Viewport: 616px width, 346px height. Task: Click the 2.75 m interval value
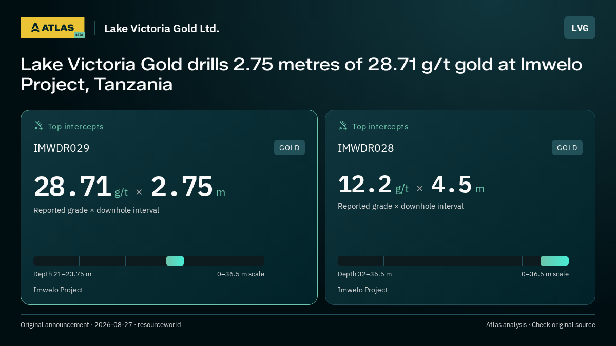[188, 187]
